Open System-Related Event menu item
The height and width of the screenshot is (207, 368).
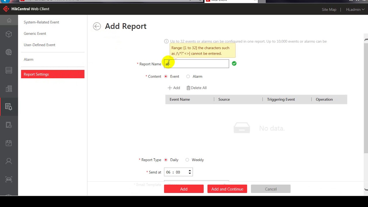(x=41, y=22)
